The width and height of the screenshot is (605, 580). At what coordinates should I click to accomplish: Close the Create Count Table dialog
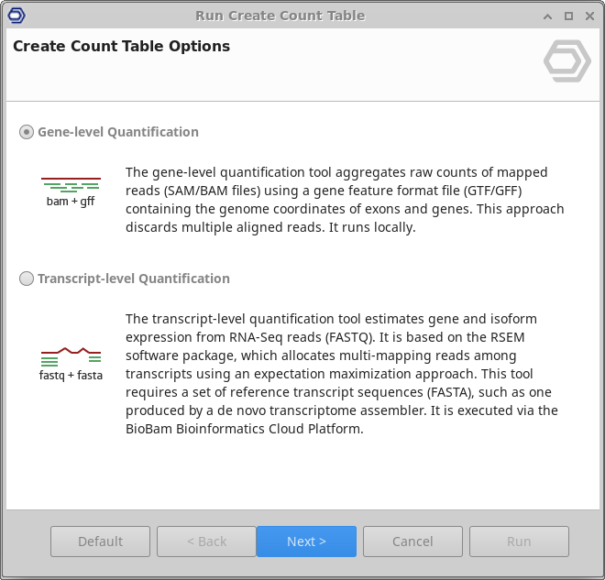pos(588,16)
